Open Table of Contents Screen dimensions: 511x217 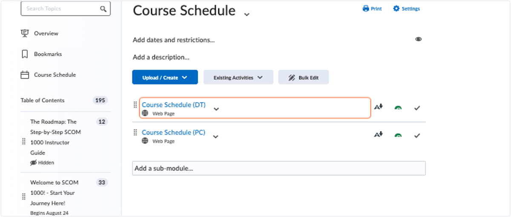pos(43,100)
